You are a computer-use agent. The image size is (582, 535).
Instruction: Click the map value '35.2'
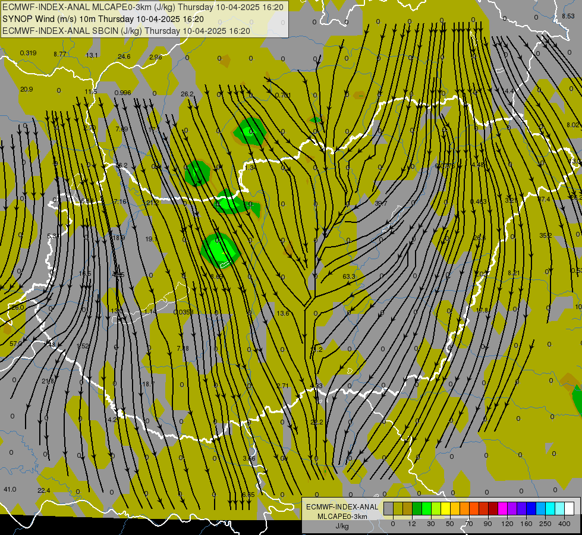point(545,235)
